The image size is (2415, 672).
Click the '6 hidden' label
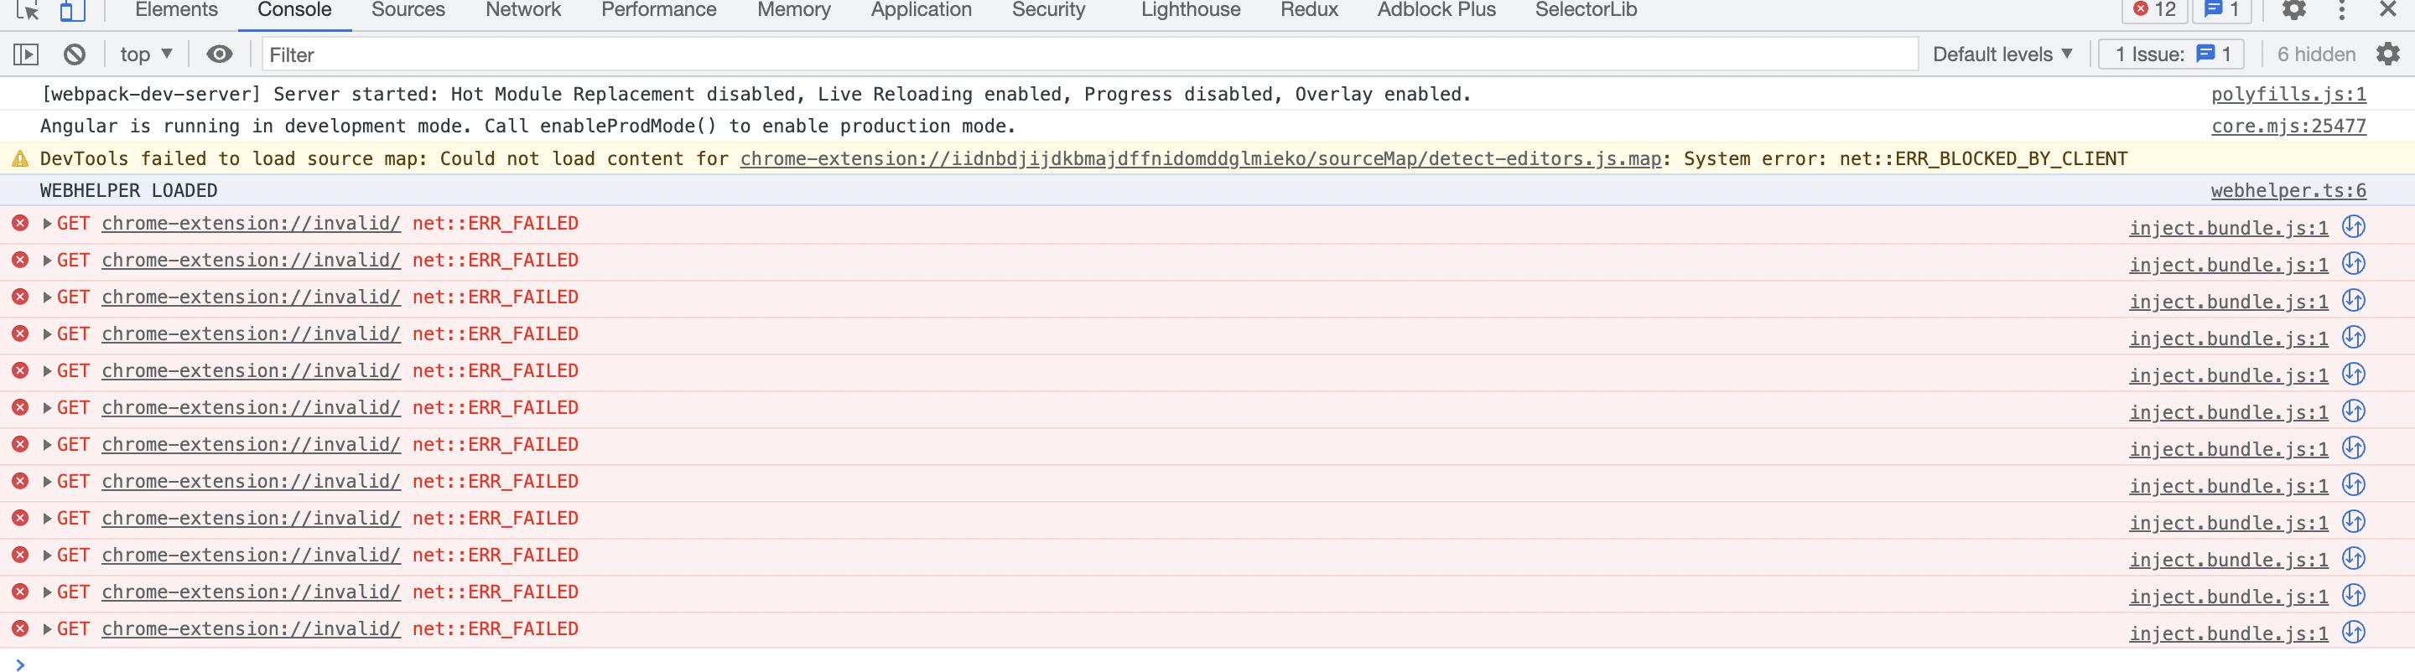click(x=2315, y=54)
